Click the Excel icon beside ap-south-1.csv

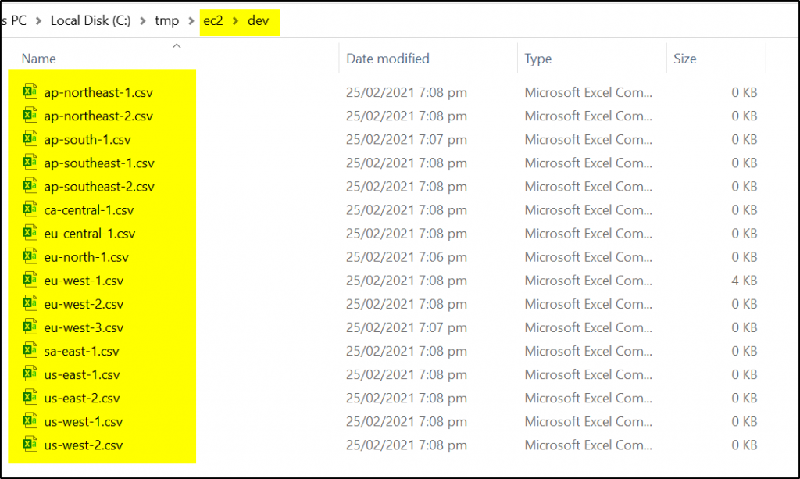30,139
